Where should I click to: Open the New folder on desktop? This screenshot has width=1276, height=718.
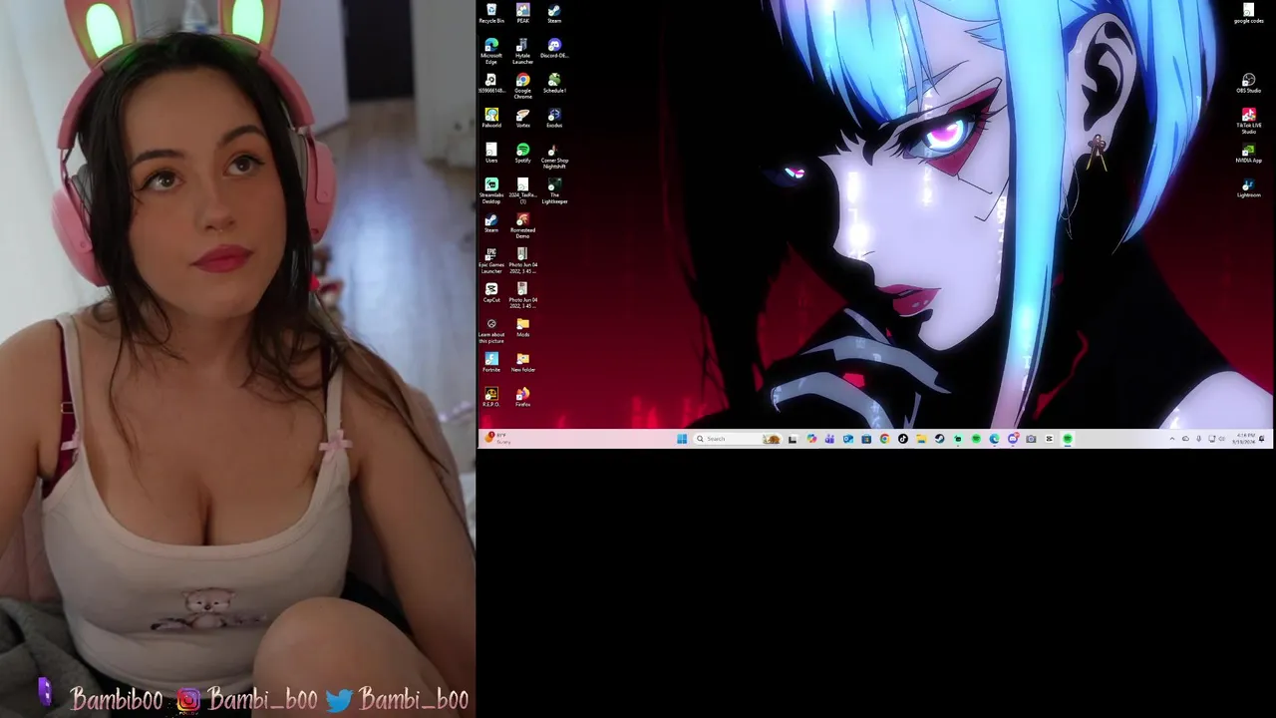click(522, 362)
